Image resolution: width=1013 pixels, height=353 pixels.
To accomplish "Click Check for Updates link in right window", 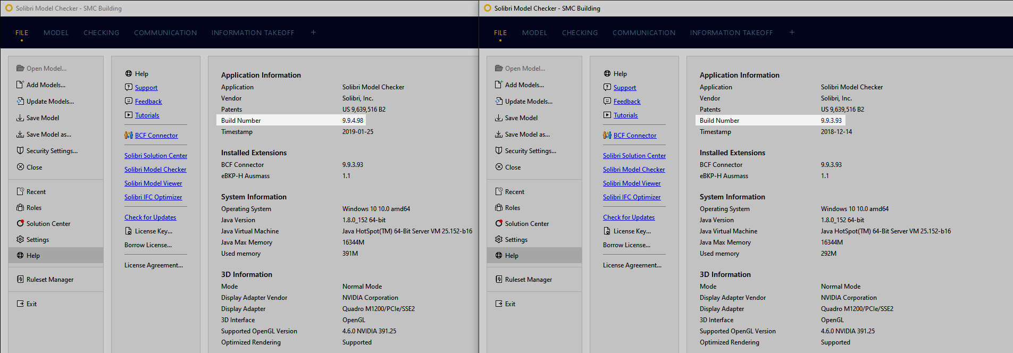I will (x=629, y=217).
